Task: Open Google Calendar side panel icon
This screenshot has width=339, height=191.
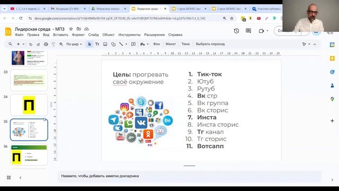Action: [332, 45]
